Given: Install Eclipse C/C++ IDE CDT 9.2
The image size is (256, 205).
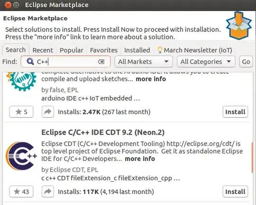Looking at the screenshot, I should coord(235,192).
